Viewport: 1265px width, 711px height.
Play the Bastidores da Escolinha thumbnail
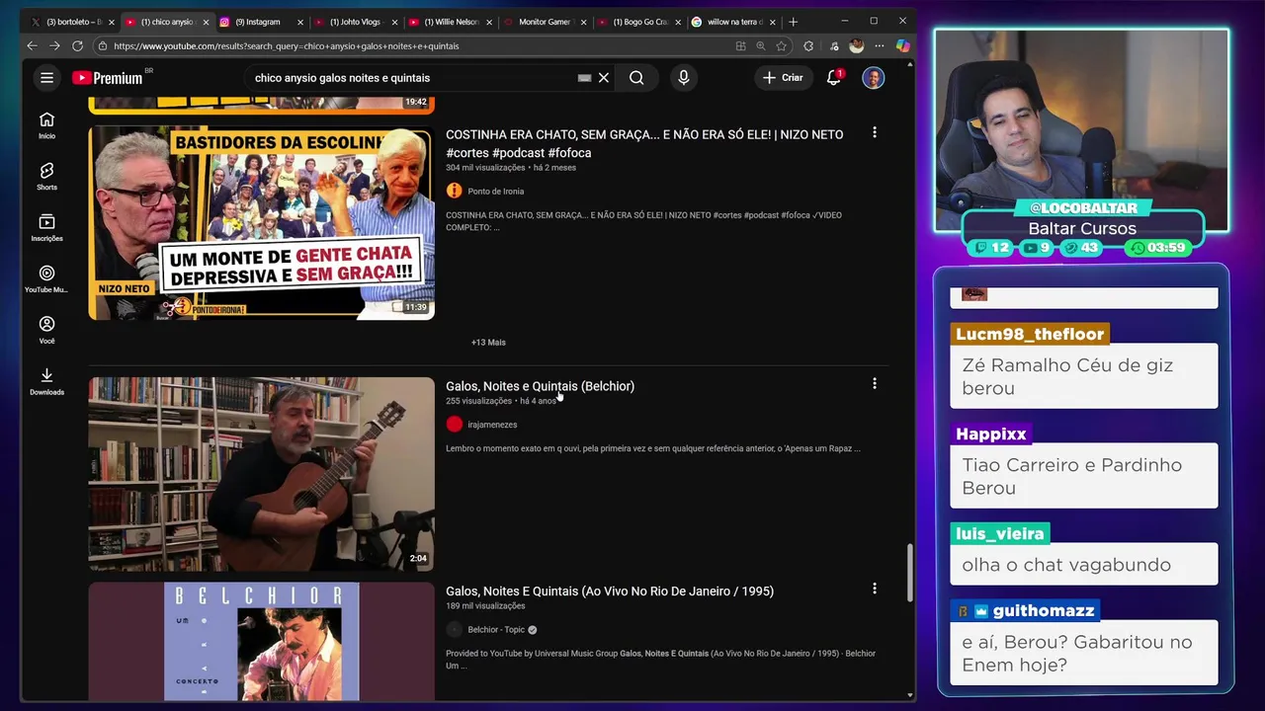click(x=261, y=223)
